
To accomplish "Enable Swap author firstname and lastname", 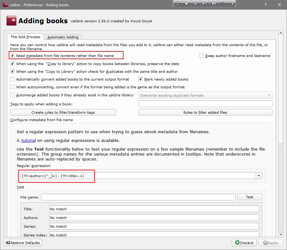I will 201,55.
